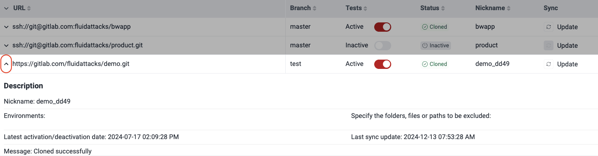Expand all rows via header chevron

pyautogui.click(x=6, y=8)
